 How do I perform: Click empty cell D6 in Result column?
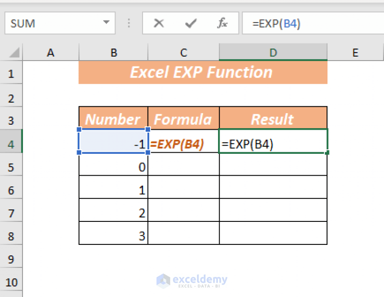click(x=273, y=187)
